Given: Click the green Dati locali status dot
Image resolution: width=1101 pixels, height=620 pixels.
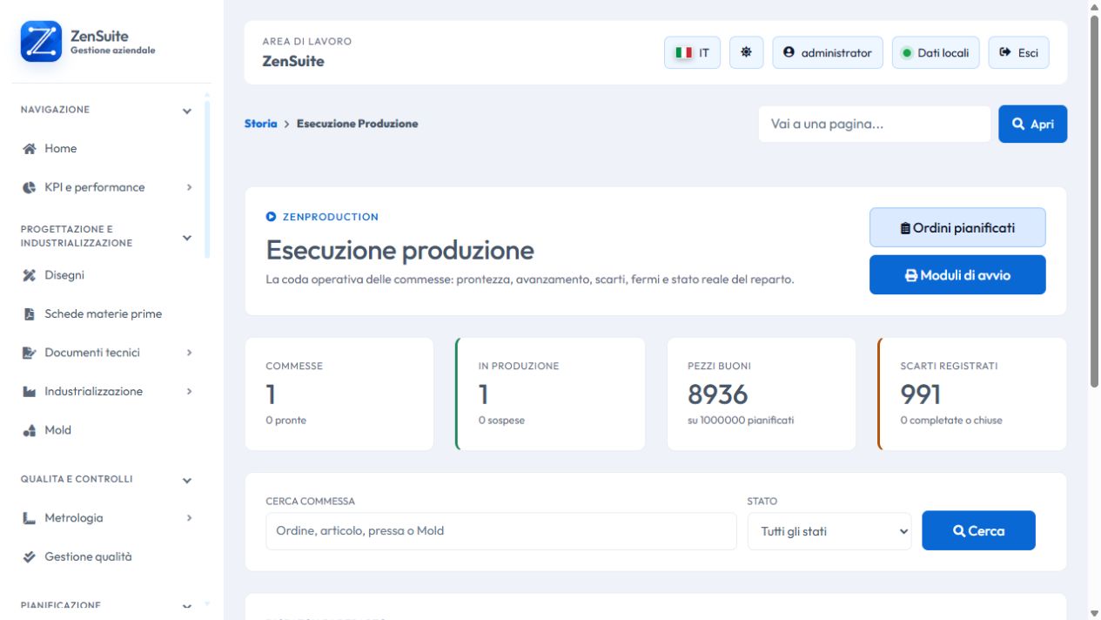Looking at the screenshot, I should [x=906, y=53].
